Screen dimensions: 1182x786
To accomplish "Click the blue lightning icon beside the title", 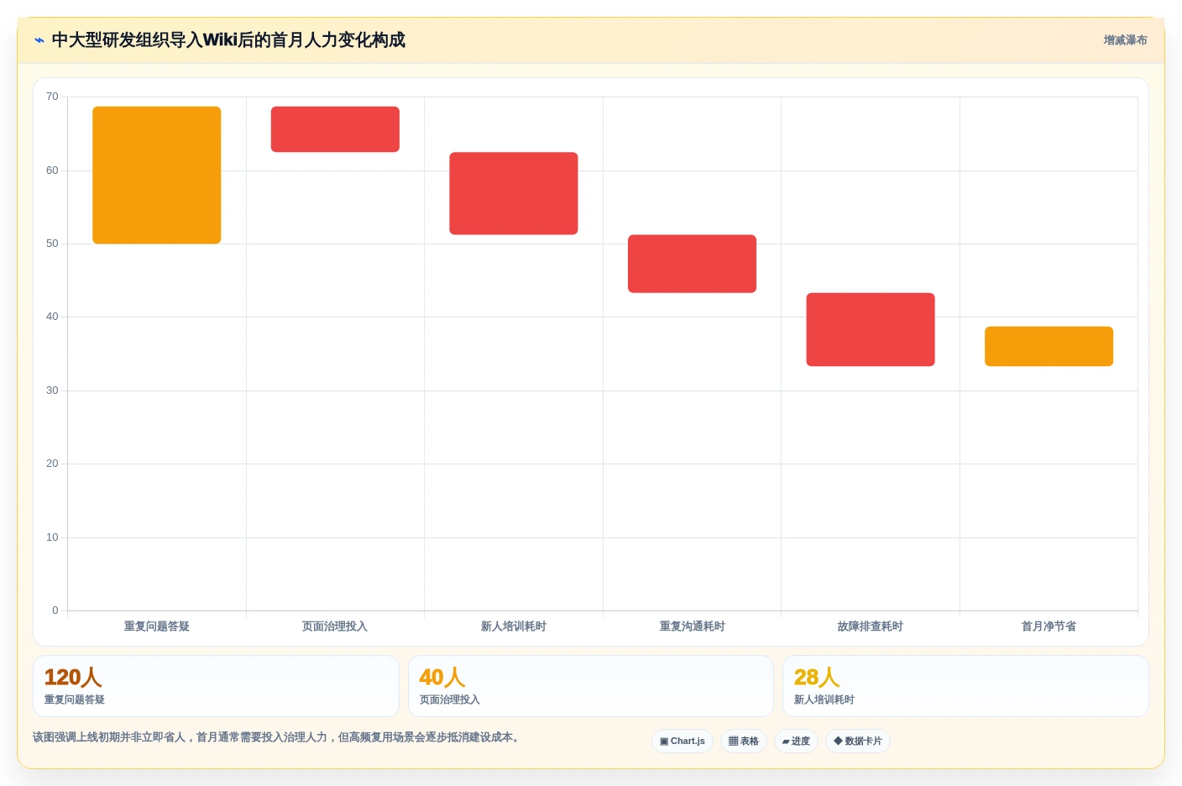I will tap(39, 40).
